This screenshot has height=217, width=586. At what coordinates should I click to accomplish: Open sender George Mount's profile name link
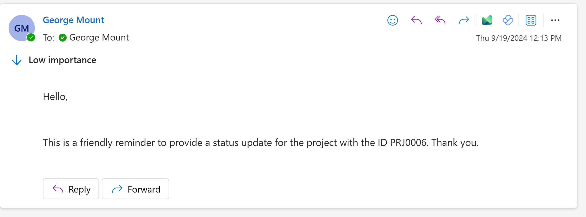[73, 20]
